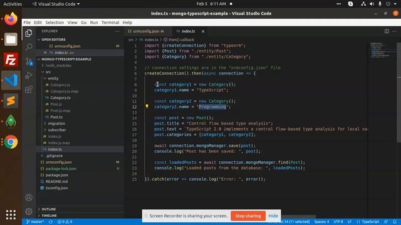Open package.json in the file tree

(x=57, y=175)
